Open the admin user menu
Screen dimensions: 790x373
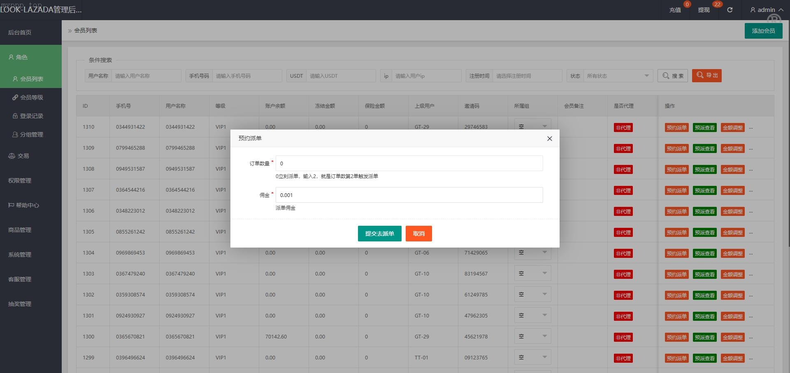click(x=766, y=10)
